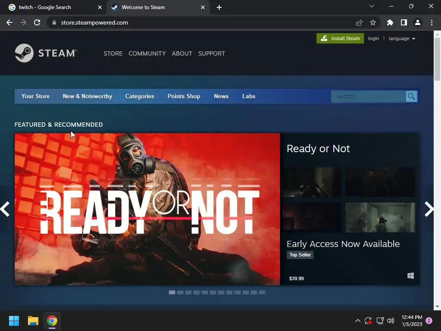This screenshot has height=331, width=441.
Task: Reload the page with refresh icon
Action: (37, 22)
